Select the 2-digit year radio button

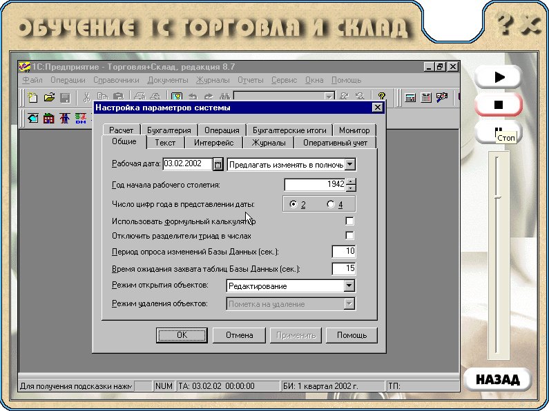(293, 204)
